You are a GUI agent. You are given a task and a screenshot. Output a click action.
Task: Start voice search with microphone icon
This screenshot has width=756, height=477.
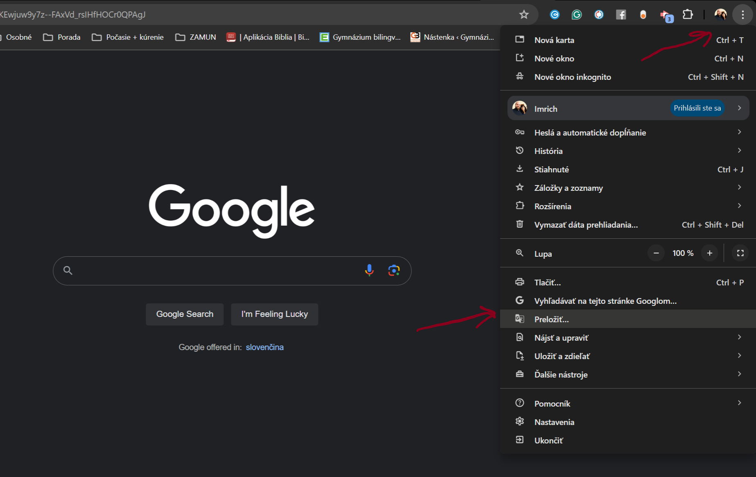point(369,270)
